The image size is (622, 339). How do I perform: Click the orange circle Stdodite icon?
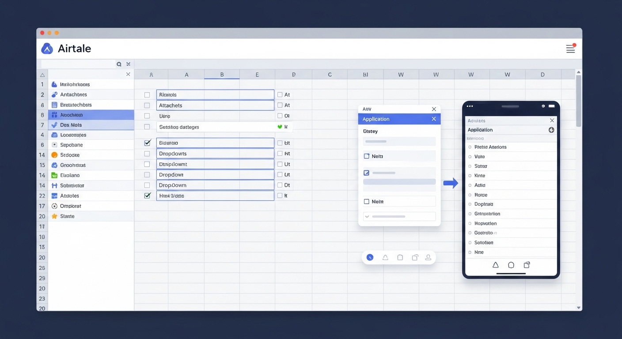point(54,155)
